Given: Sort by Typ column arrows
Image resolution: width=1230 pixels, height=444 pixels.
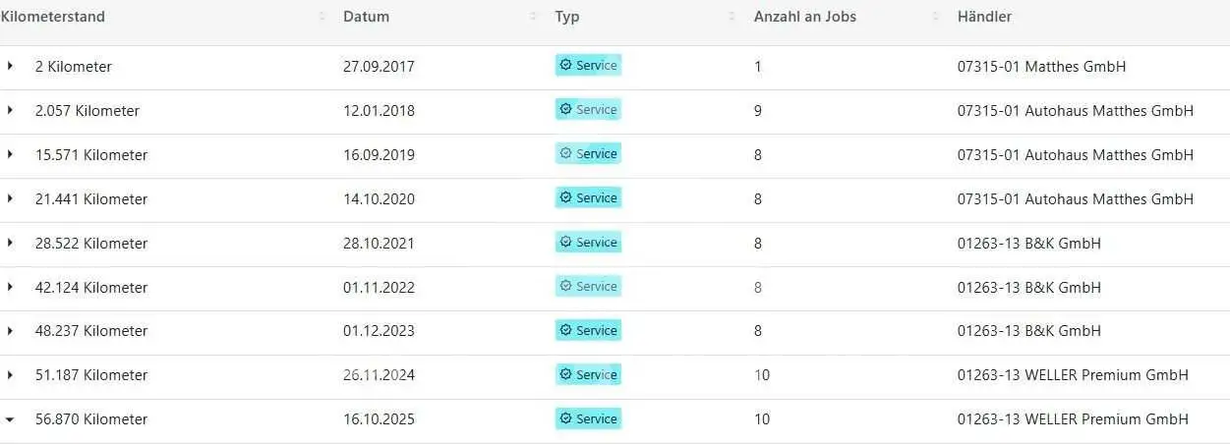Looking at the screenshot, I should point(732,17).
